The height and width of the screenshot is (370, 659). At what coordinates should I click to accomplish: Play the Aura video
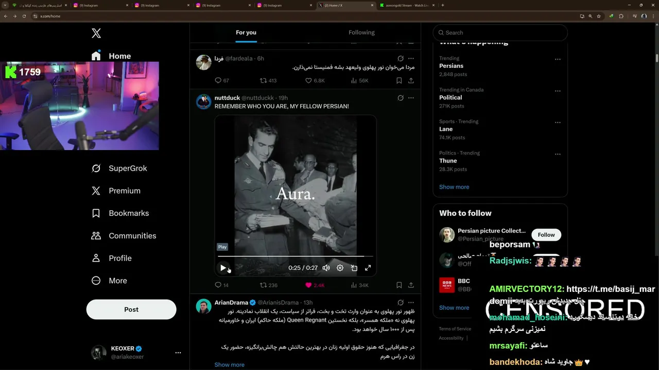tap(223, 268)
